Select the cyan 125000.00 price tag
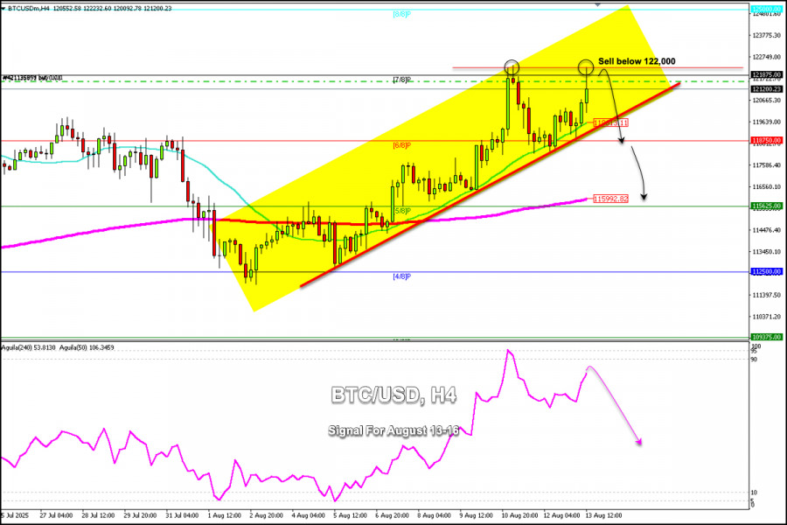 [x=766, y=9]
